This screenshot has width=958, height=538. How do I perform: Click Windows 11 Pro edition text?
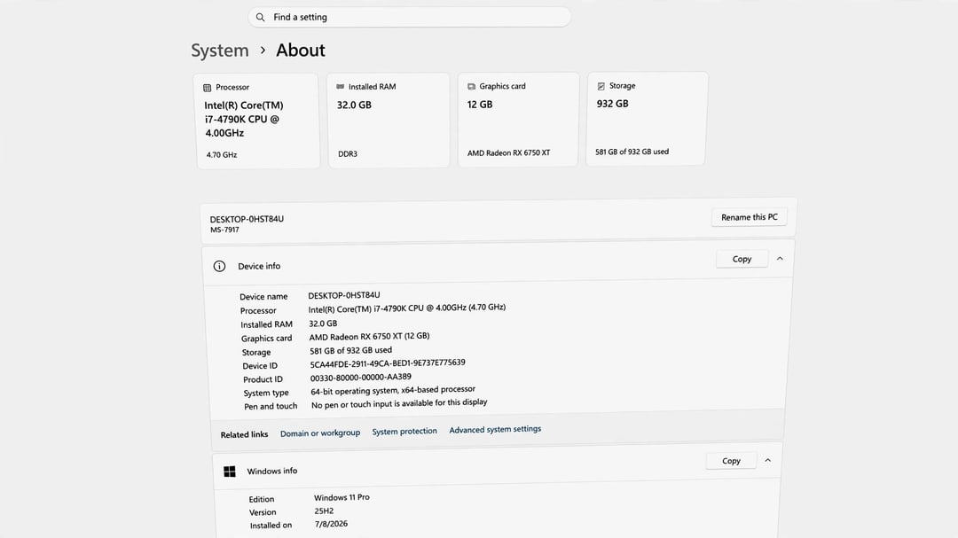[x=342, y=498]
